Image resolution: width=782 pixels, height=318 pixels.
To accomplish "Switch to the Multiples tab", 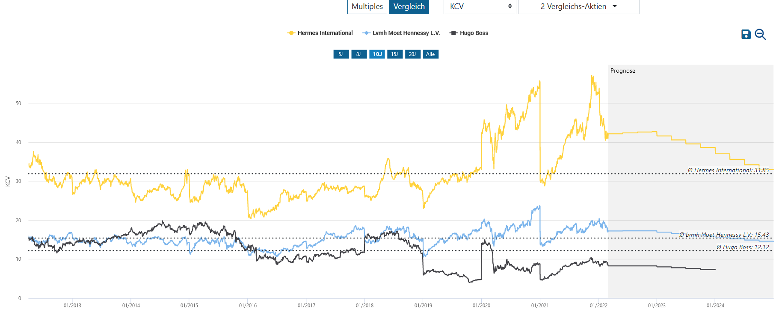I will coord(367,6).
